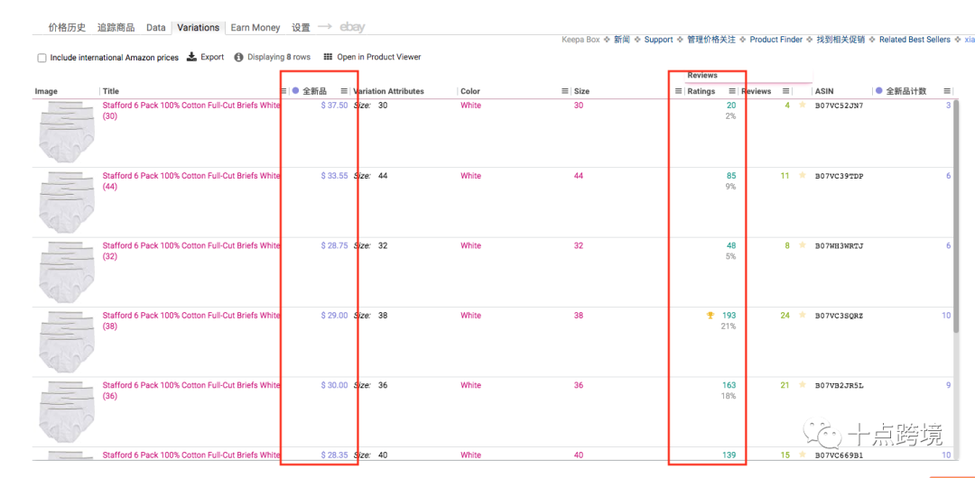Click the 163 ratings value cell

[729, 385]
